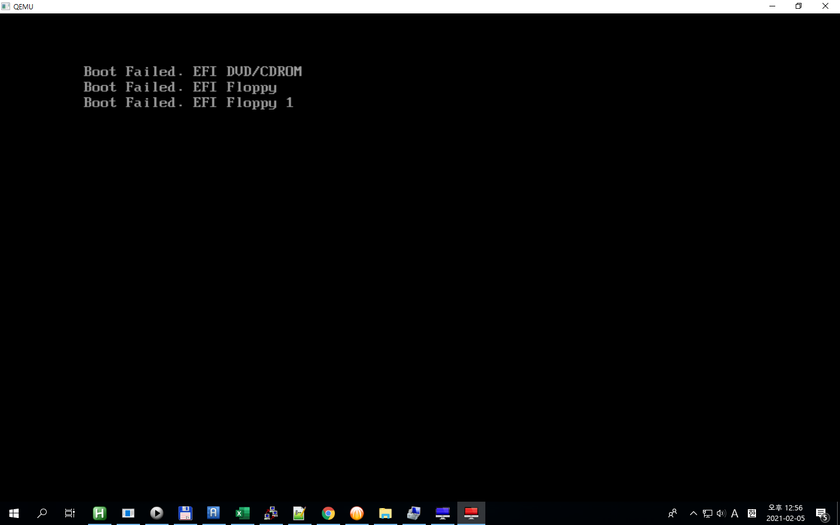Switch to the green H app
Screen dimensions: 840x525
point(99,513)
